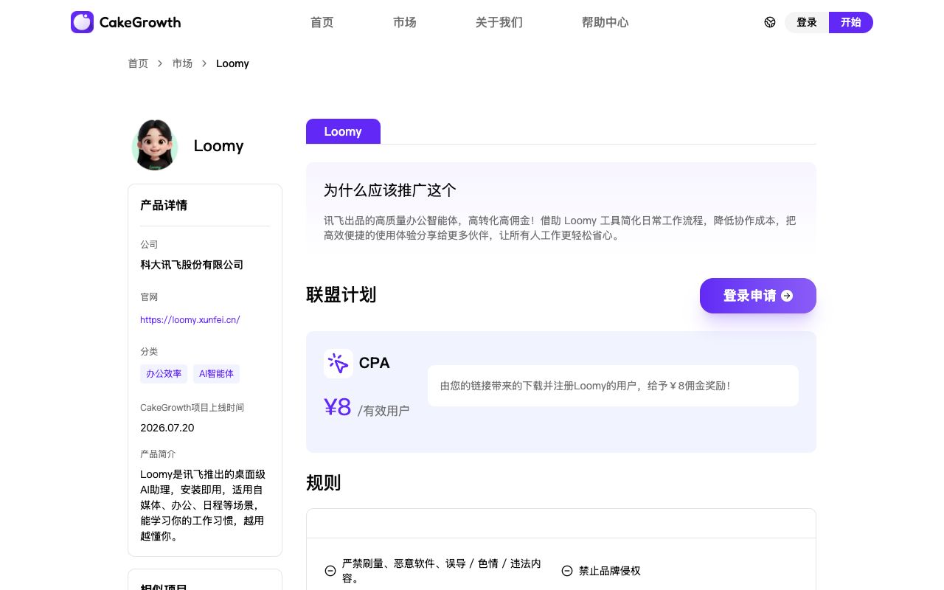
Task: Click the language globe icon in header
Action: pos(770,22)
